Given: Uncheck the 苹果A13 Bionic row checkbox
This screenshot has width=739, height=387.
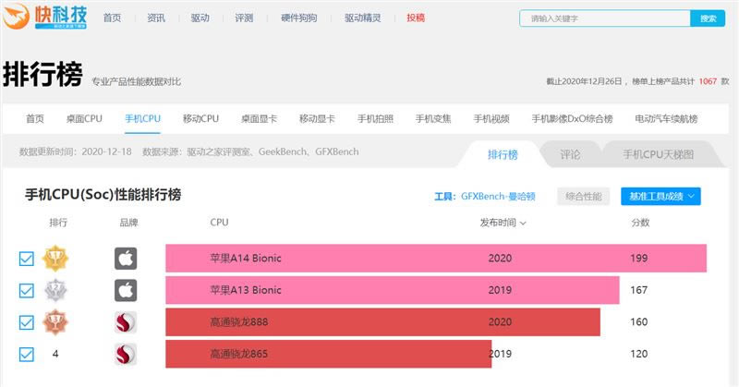Looking at the screenshot, I should (27, 290).
